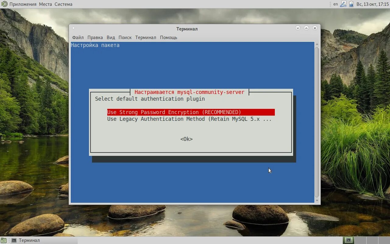Viewport: 390px width, 244px height.
Task: Open the Помощь menu
Action: click(x=168, y=37)
